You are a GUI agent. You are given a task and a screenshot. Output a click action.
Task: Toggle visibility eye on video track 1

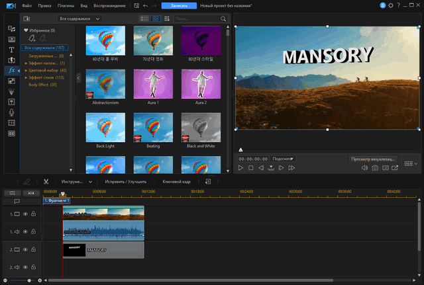pyautogui.click(x=25, y=214)
